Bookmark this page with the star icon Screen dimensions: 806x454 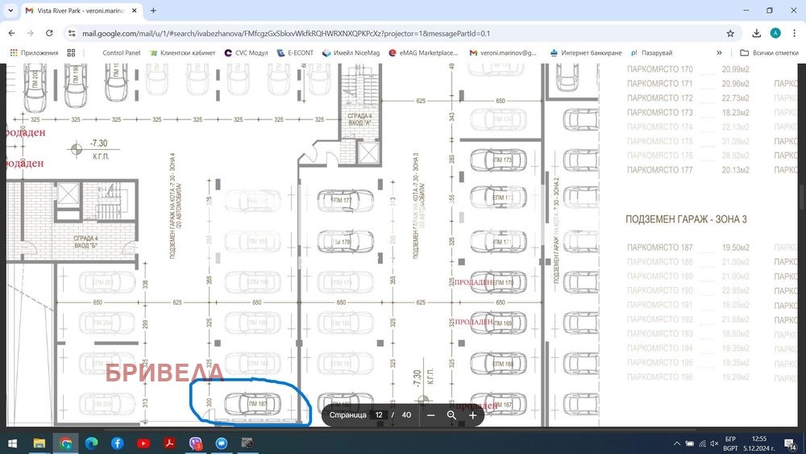730,33
